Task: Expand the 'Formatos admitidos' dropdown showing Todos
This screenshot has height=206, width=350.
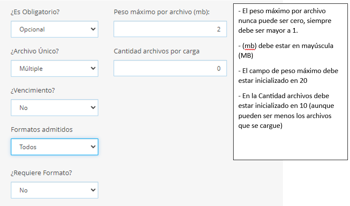Action: [54, 147]
